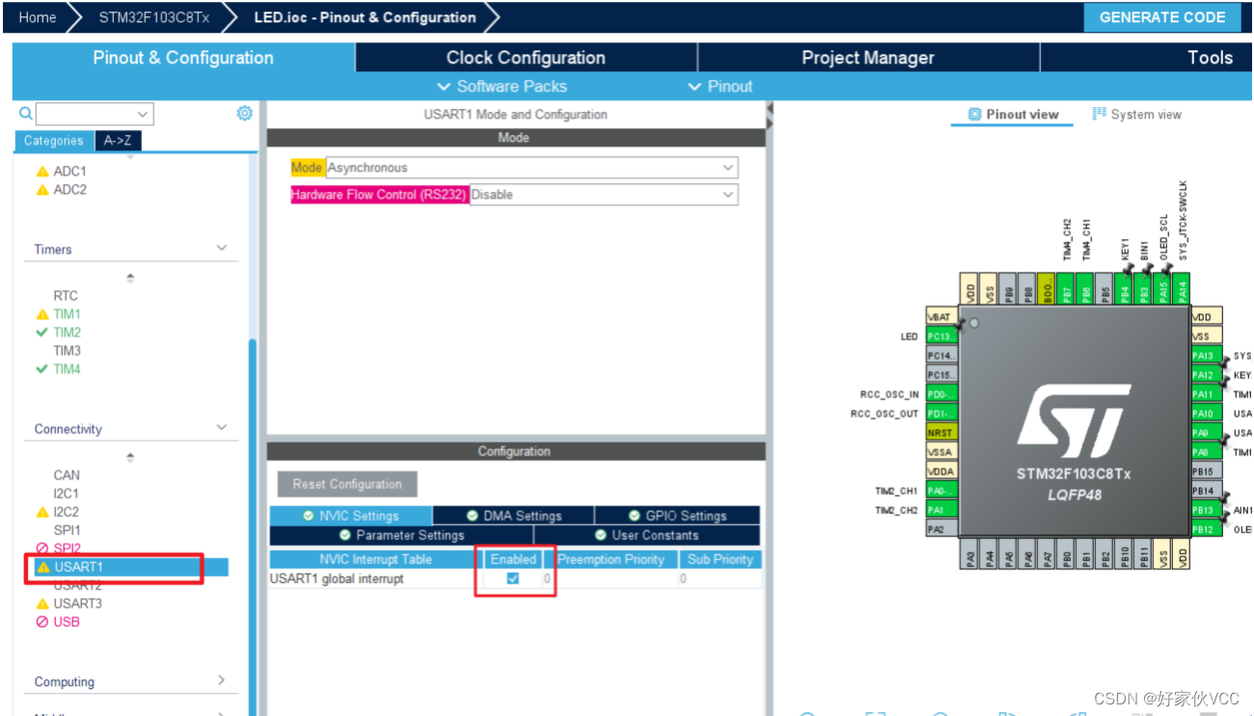Select TIM1 under Timers
The image size is (1254, 716).
[67, 314]
